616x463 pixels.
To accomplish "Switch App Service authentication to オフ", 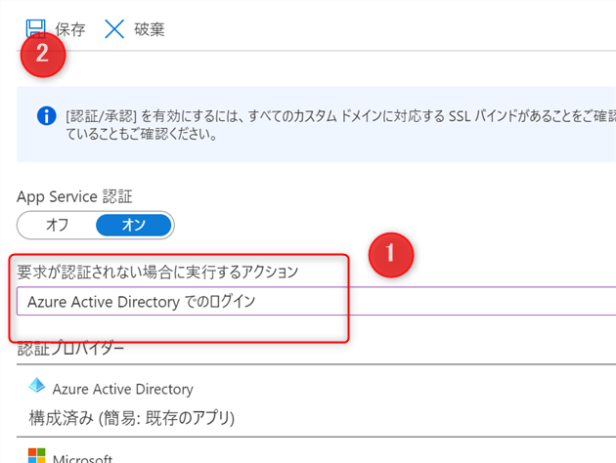I will click(58, 225).
